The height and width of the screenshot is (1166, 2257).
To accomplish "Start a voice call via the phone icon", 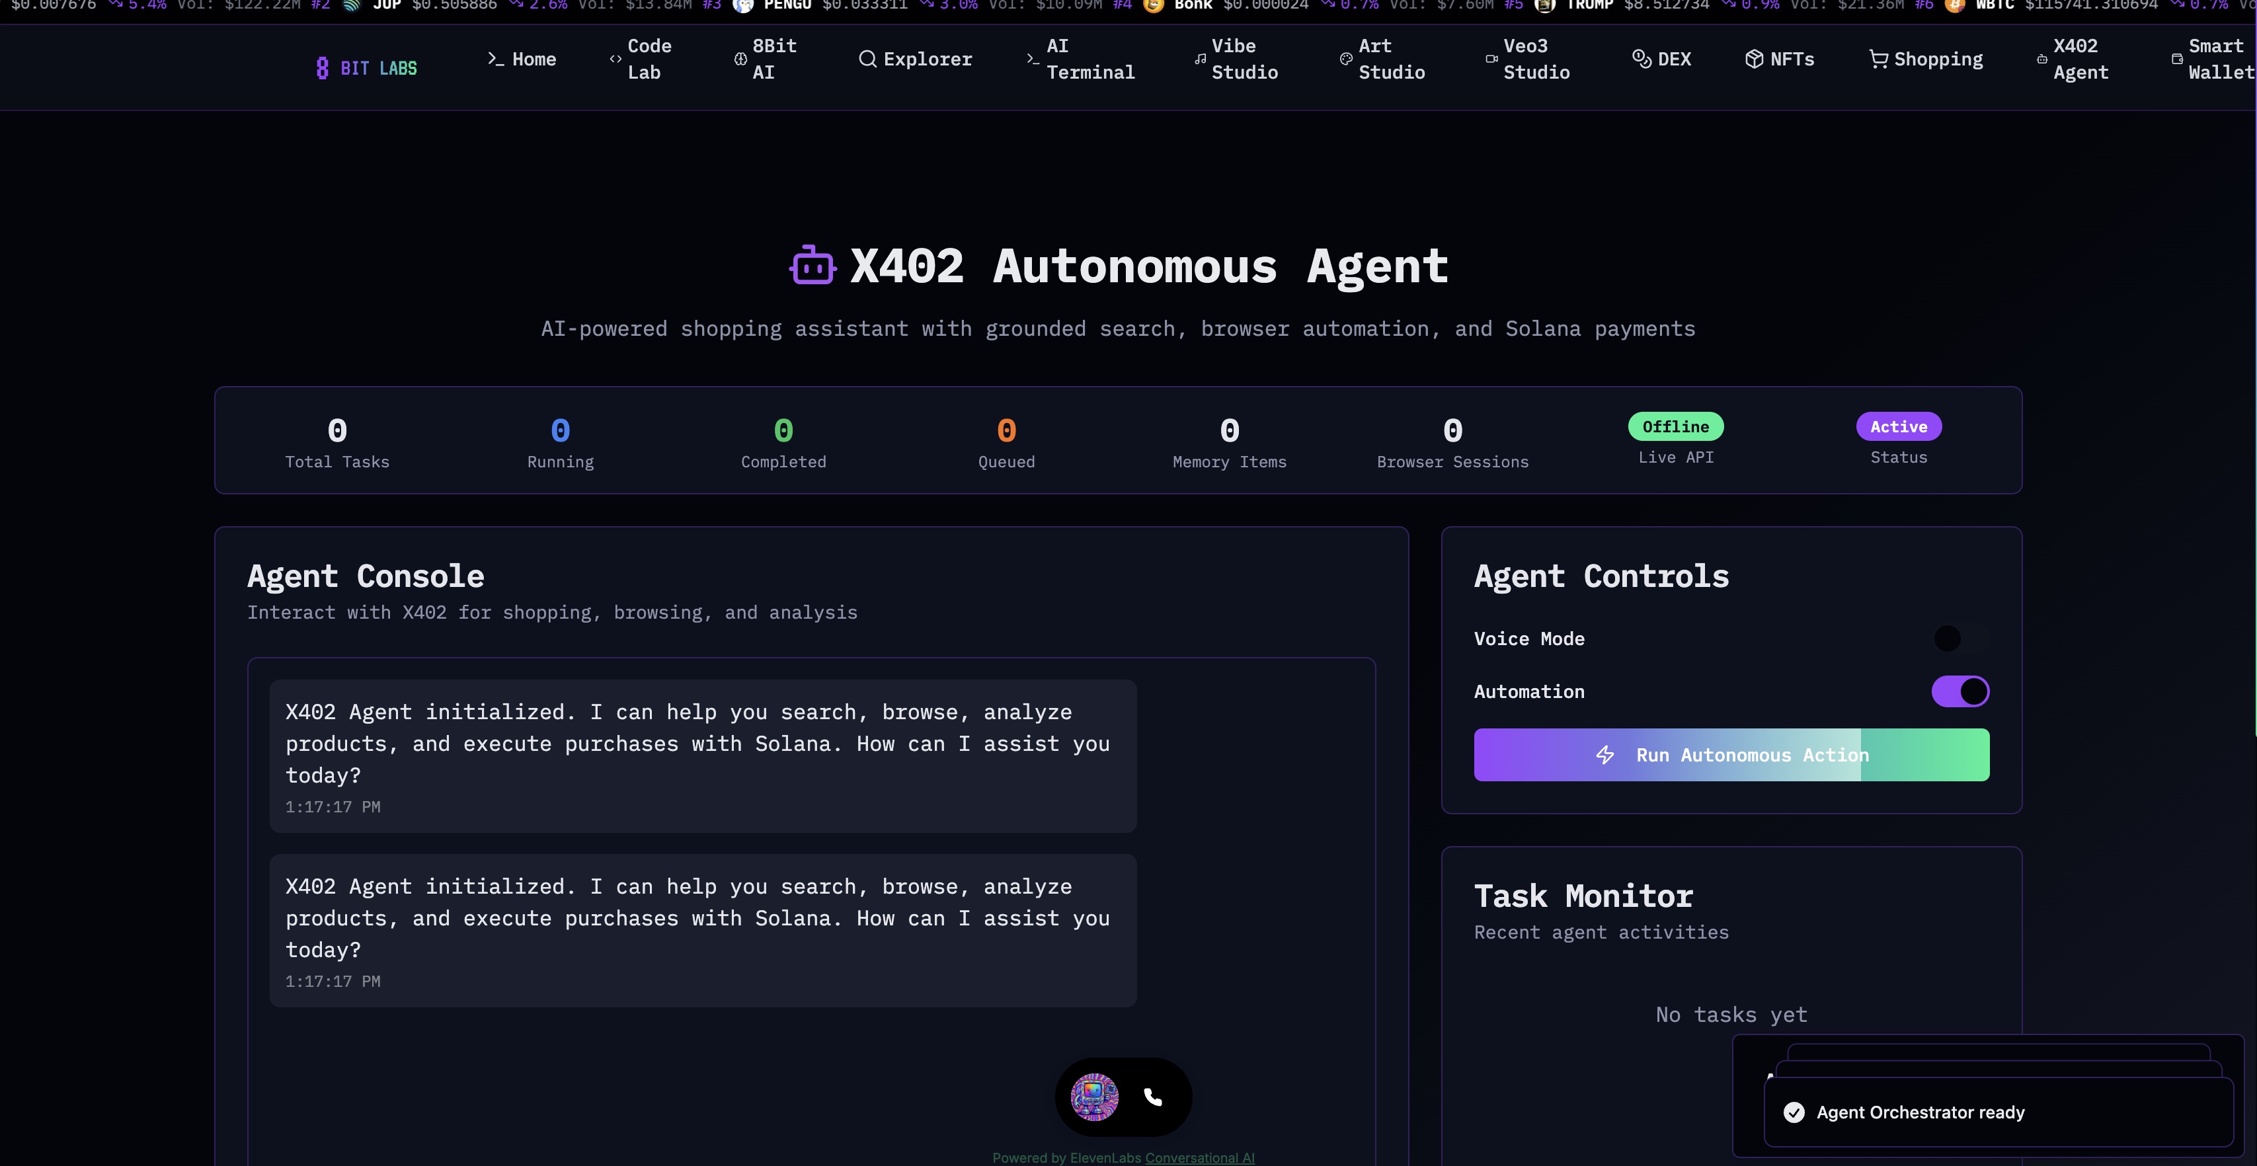I will [x=1154, y=1096].
